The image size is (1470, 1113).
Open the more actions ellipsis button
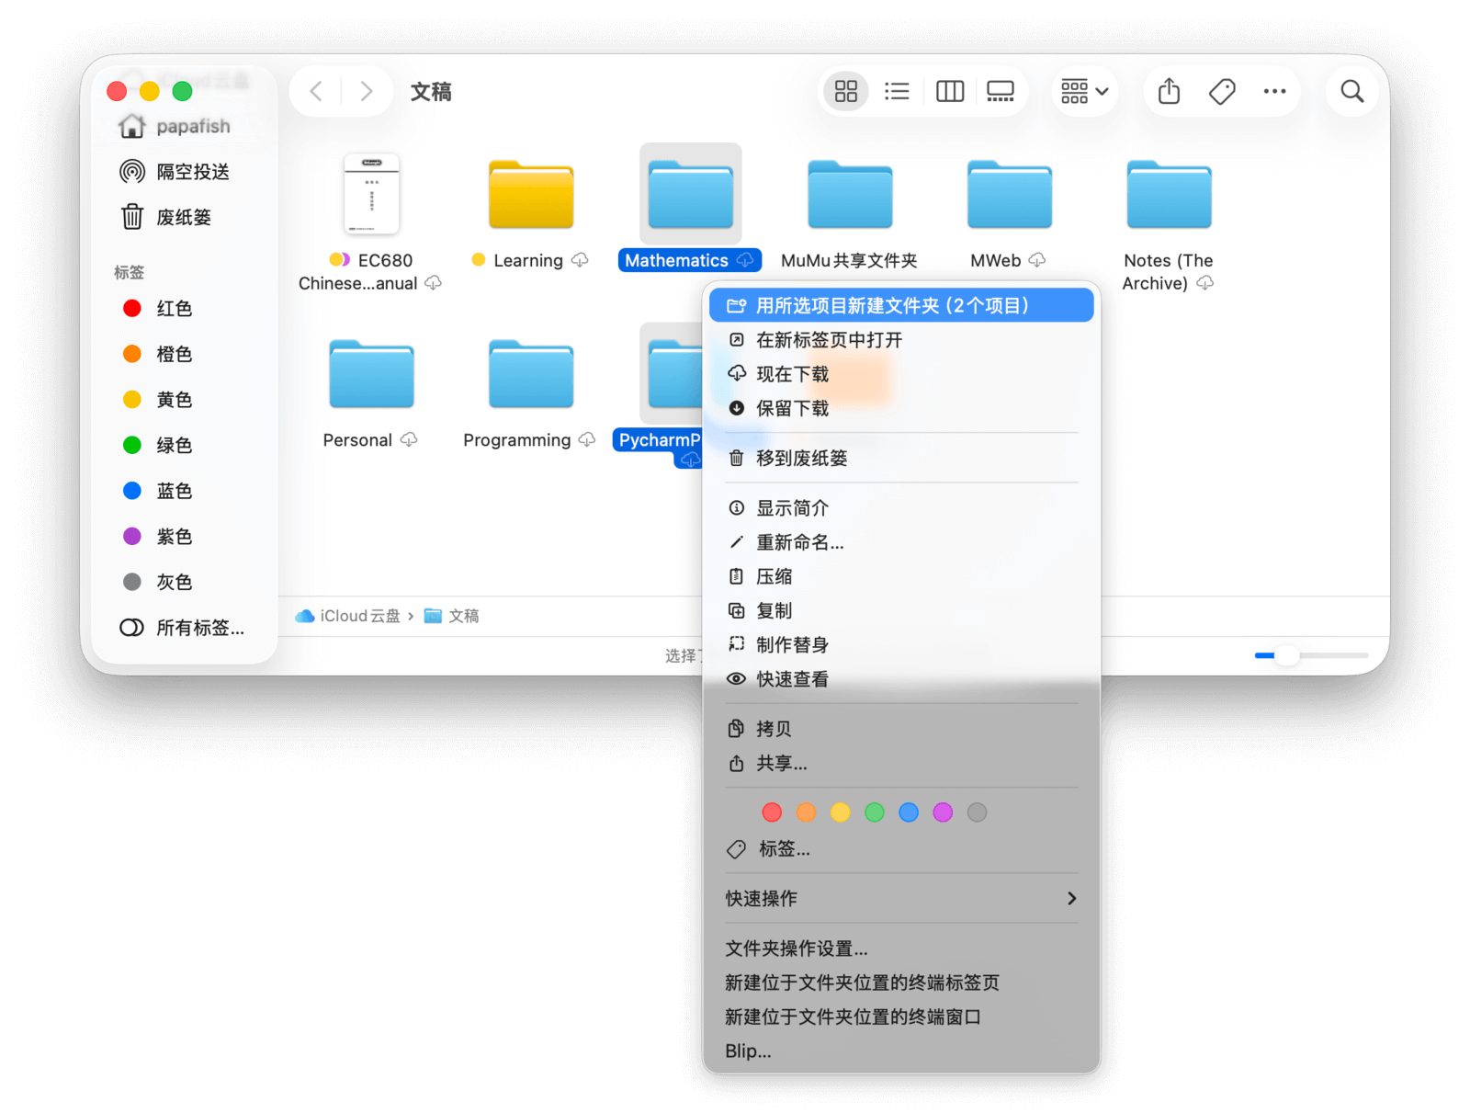click(1274, 91)
